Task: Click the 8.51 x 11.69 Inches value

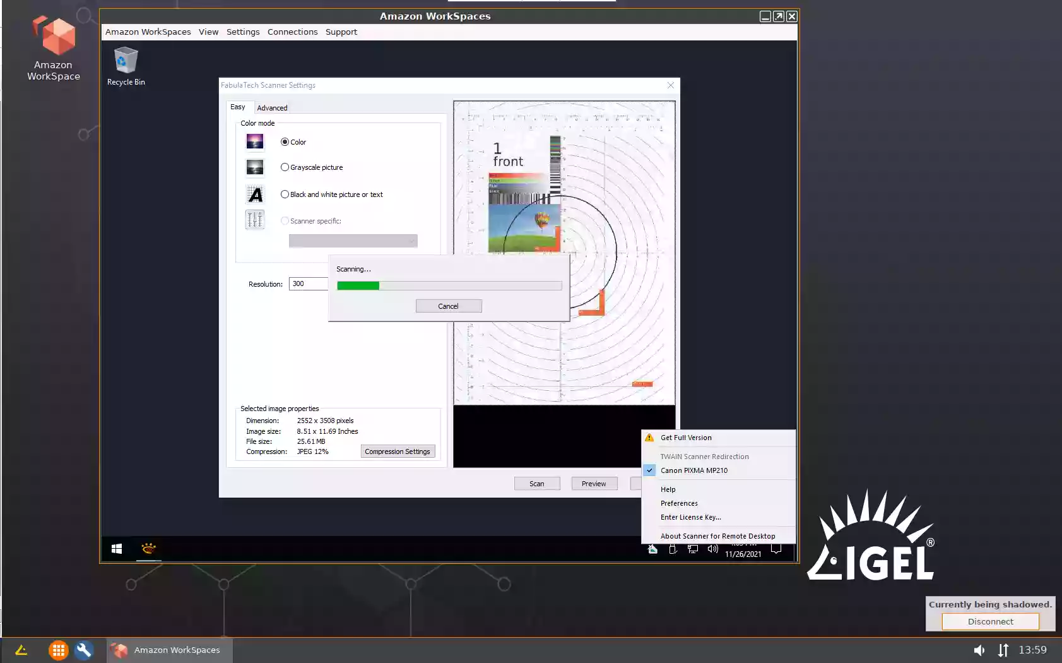Action: coord(327,431)
